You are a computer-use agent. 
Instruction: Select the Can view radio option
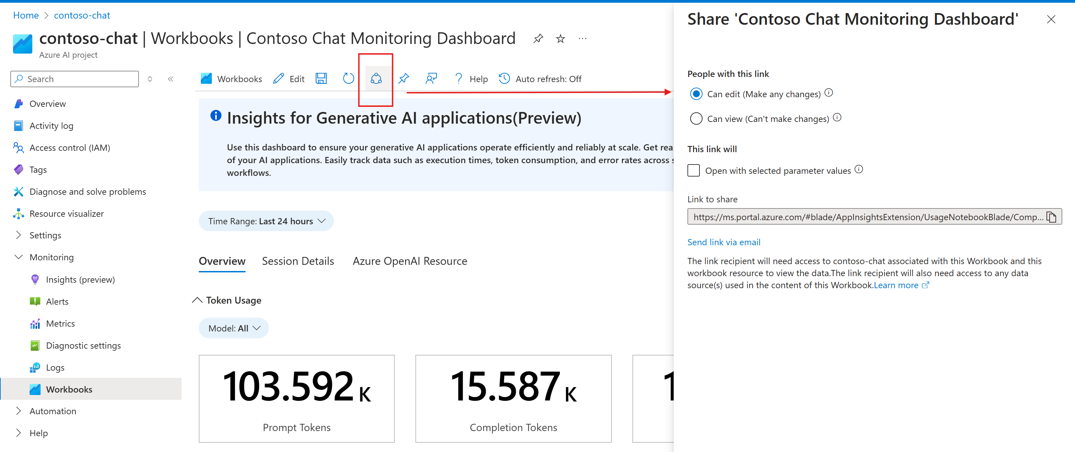(696, 118)
